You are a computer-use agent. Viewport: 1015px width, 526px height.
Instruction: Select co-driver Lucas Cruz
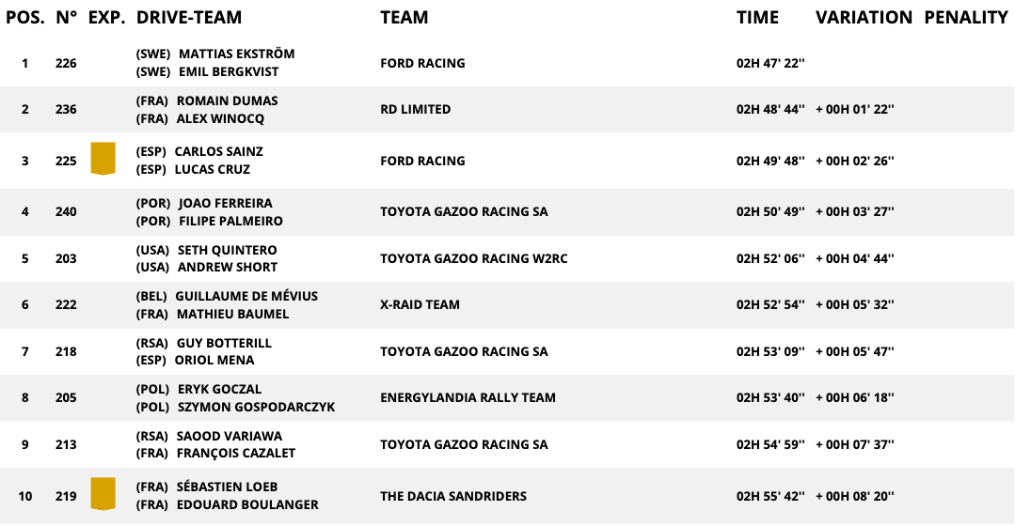[x=212, y=170]
